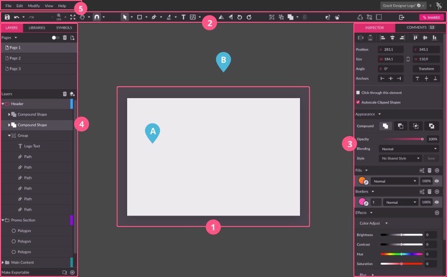Enable Click-through this element checkbox
This screenshot has width=447, height=277.
[x=358, y=93]
